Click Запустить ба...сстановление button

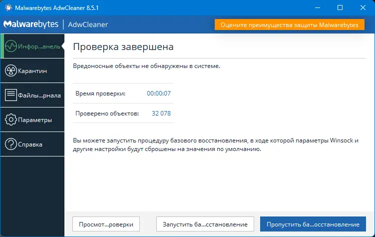(205, 224)
